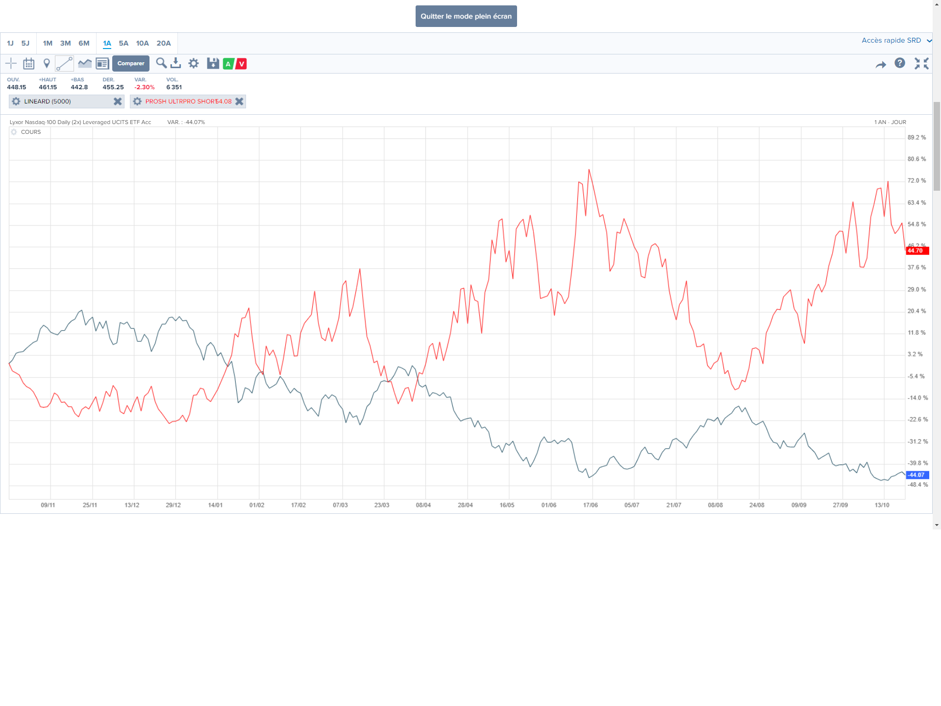Viewport: 941px width, 706px height.
Task: Open LINEARD (5000) series settings gear
Action: pos(16,101)
